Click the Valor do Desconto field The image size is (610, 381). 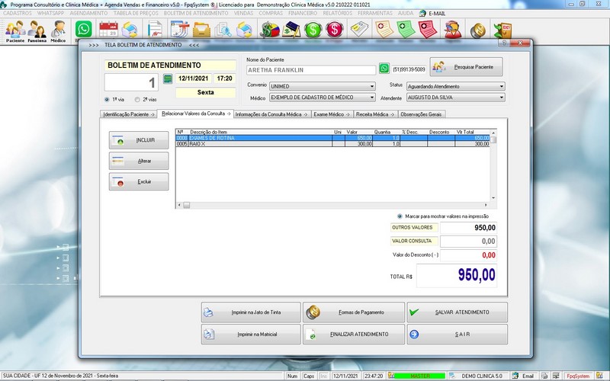click(468, 255)
